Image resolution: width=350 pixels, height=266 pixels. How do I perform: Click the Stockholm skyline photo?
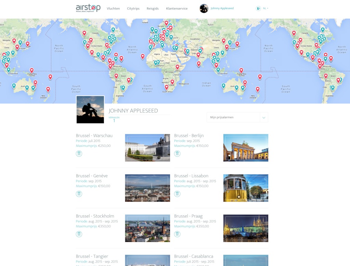coord(148,228)
